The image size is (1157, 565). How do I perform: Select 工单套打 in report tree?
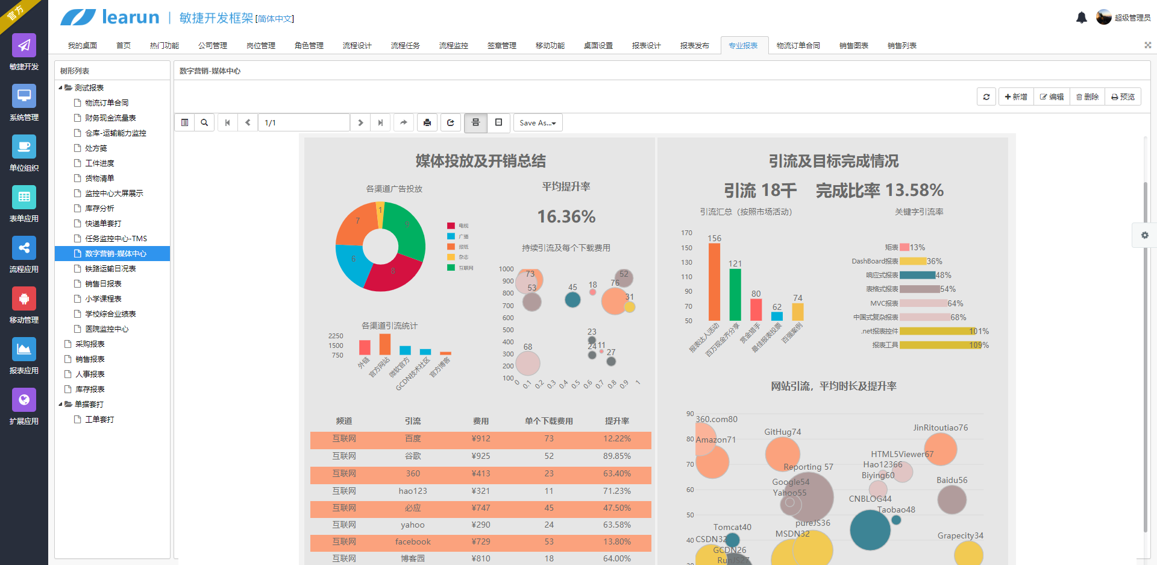coord(99,420)
